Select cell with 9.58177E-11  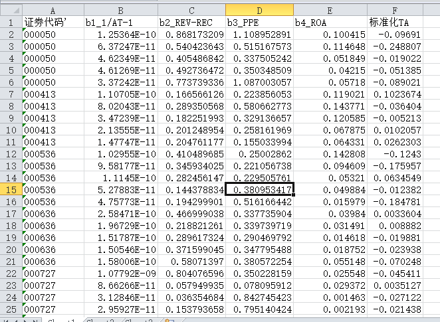(121, 166)
